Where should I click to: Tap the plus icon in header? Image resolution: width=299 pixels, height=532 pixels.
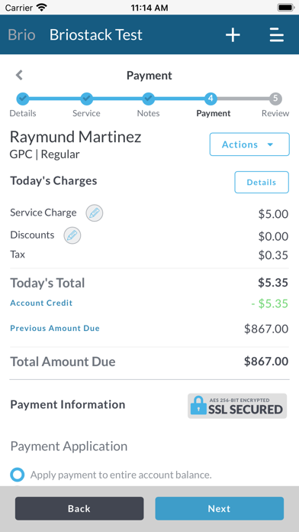[x=233, y=35]
